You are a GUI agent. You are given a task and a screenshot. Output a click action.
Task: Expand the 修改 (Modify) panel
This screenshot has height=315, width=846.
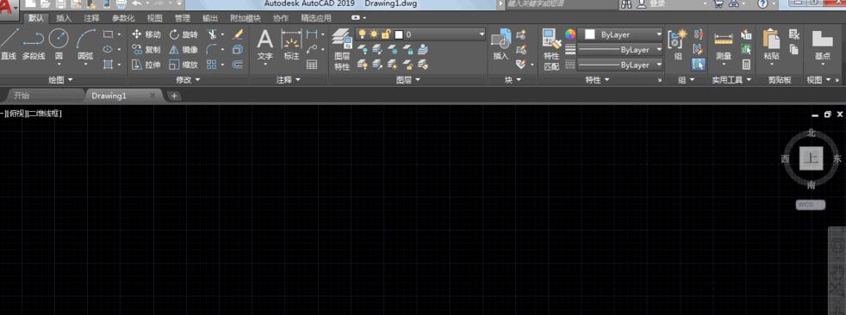tap(188, 80)
